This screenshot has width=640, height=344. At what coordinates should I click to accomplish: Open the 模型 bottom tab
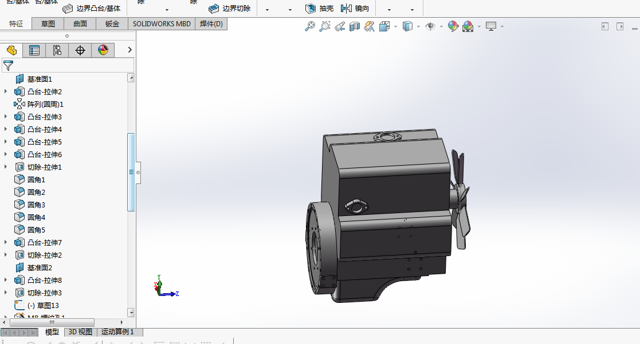click(52, 332)
